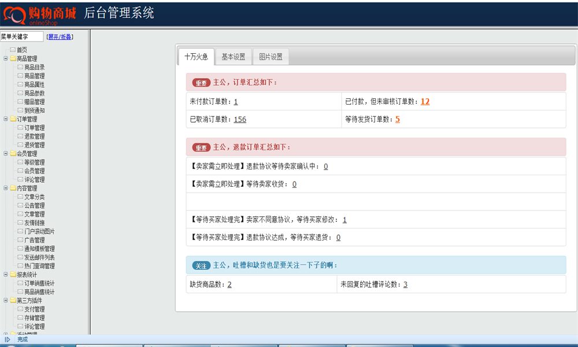Image resolution: width=578 pixels, height=347 pixels.
Task: Click the 商品管理 folder icon
Action: pyautogui.click(x=13, y=58)
